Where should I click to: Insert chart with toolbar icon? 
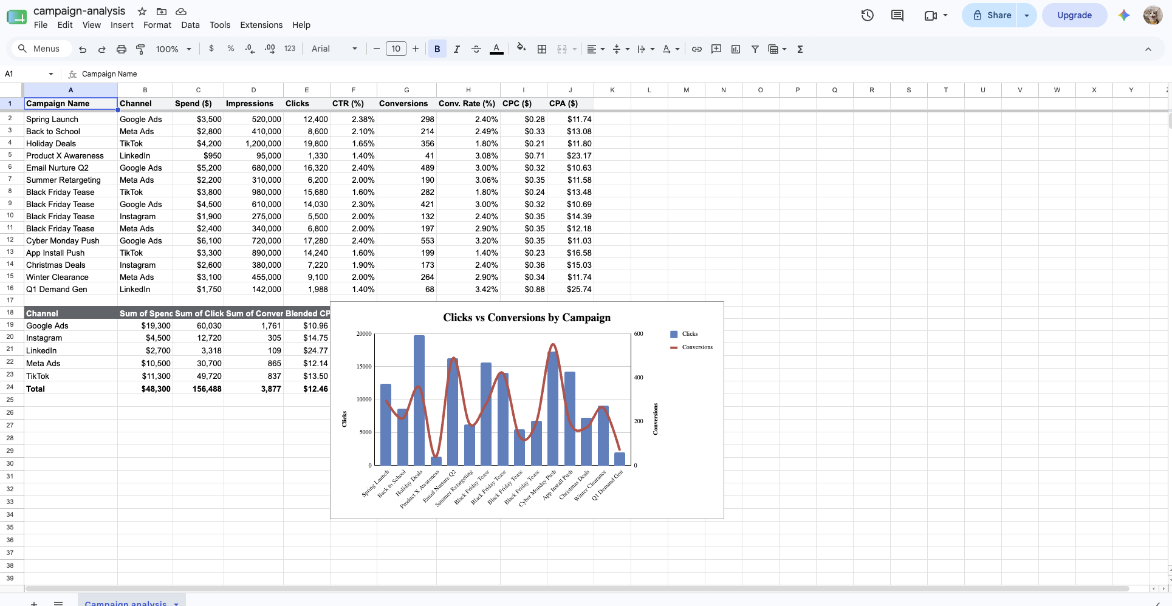point(736,49)
